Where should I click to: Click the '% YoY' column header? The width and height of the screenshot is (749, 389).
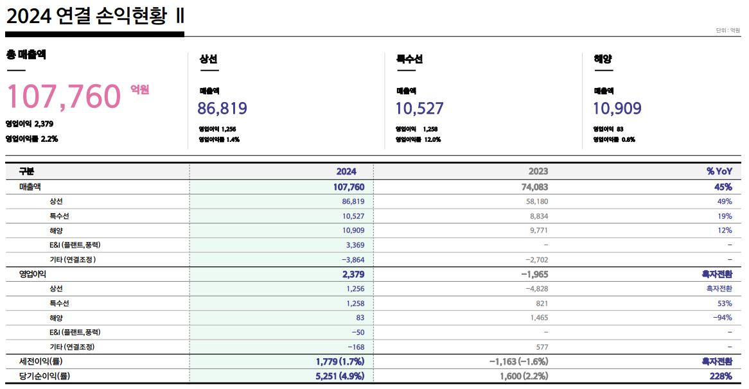(x=719, y=172)
